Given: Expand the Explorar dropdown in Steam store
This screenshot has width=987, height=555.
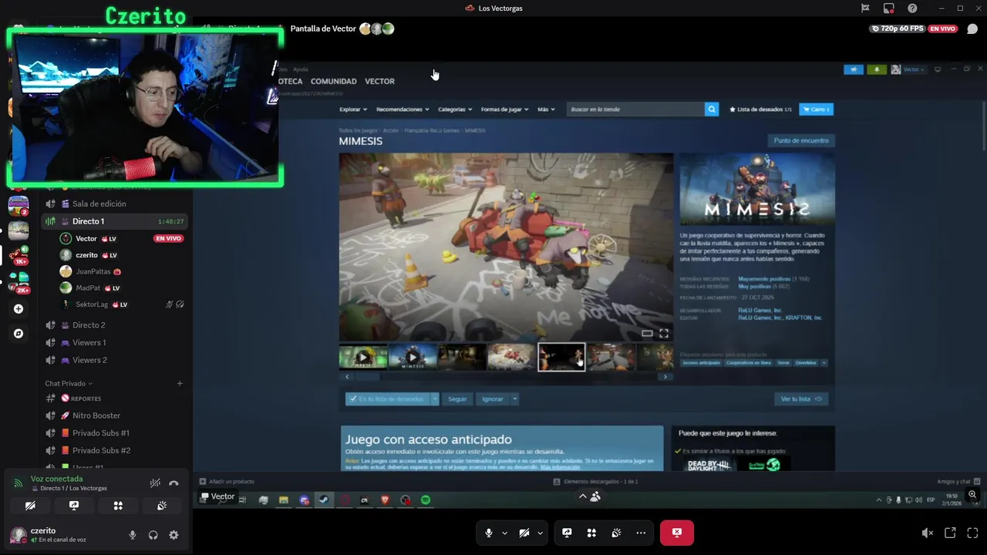Looking at the screenshot, I should (353, 109).
